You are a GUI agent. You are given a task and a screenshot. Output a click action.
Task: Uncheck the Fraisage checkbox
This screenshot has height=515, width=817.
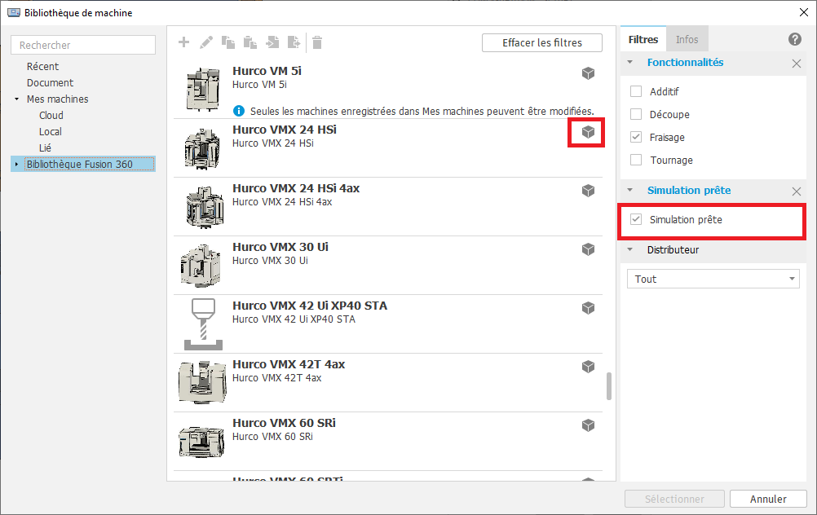tap(636, 138)
